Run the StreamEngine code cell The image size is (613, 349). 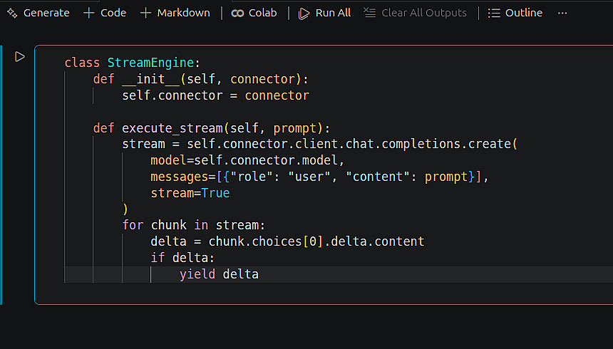point(20,56)
